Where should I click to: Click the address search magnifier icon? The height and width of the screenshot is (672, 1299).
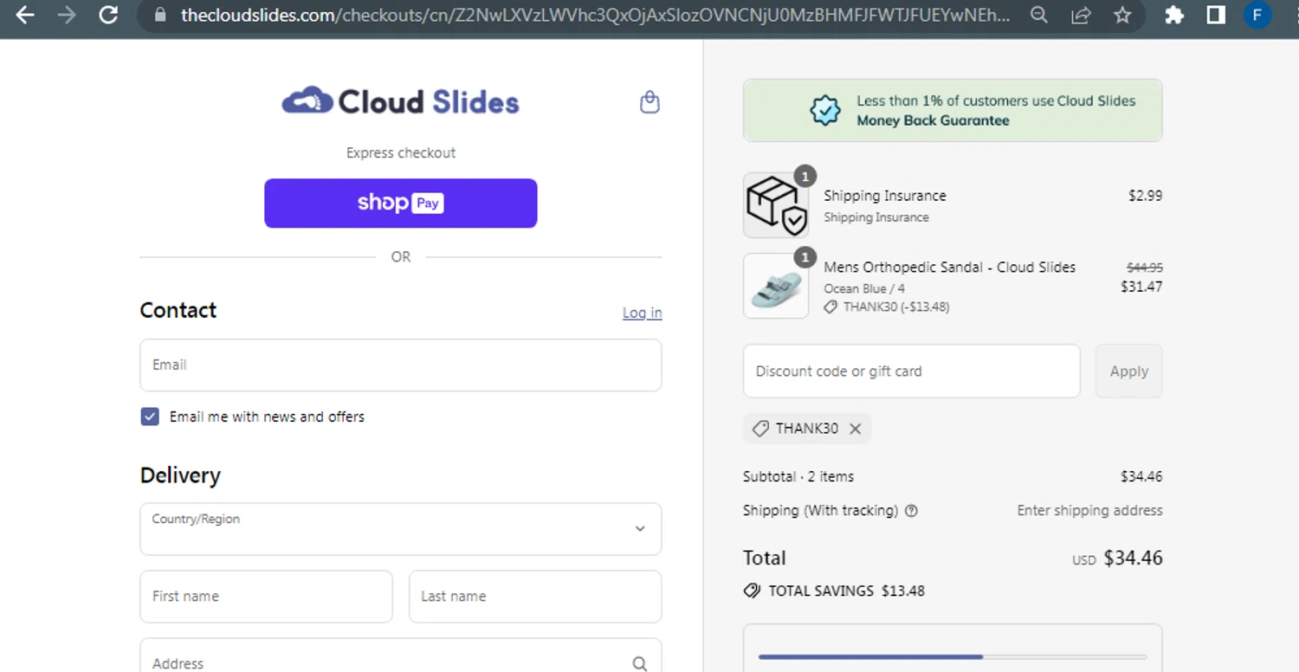(x=640, y=664)
